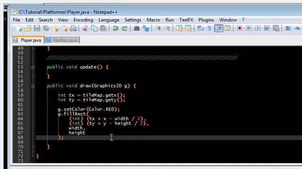Toggle word wrap toolbar icon
302x169 pixels.
200,29
